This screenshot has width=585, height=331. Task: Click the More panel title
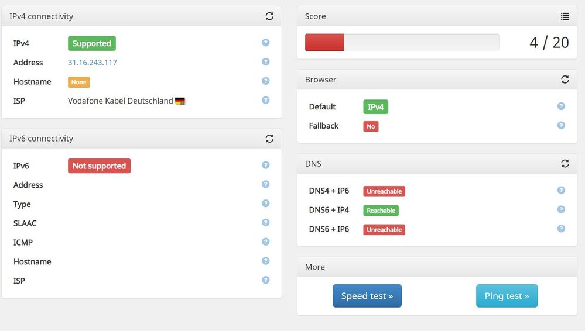tap(315, 267)
